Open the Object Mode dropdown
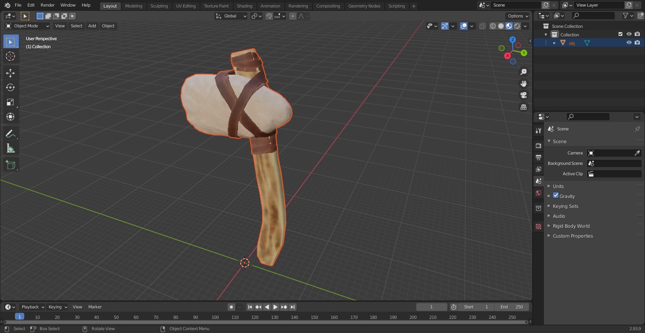 click(x=27, y=26)
